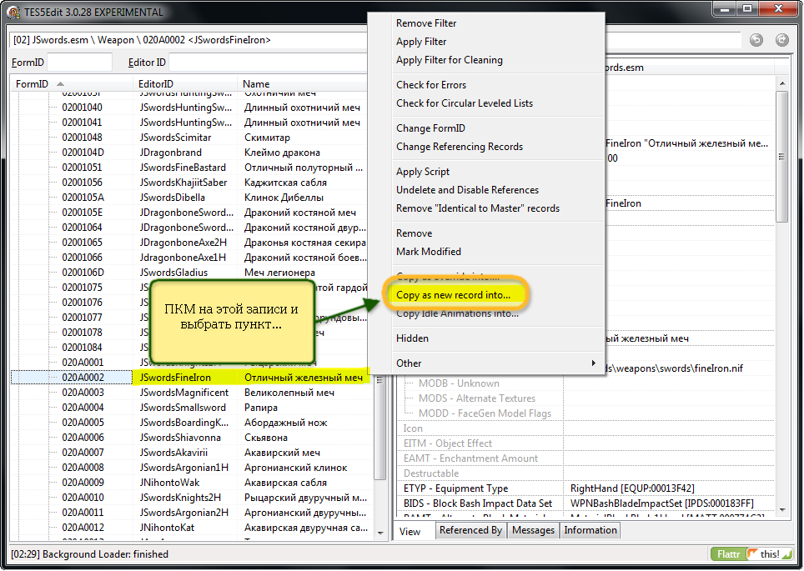
Task: Expand the Other submenu arrow
Action: 593,363
